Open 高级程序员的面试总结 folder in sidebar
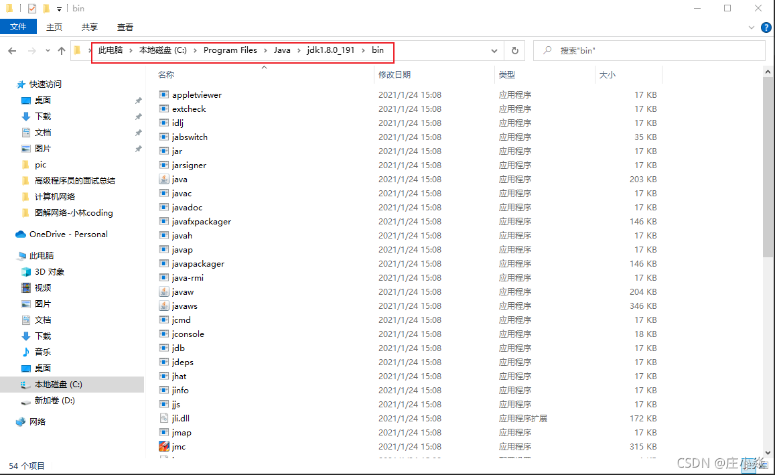Screen dimensions: 775x475 point(74,181)
